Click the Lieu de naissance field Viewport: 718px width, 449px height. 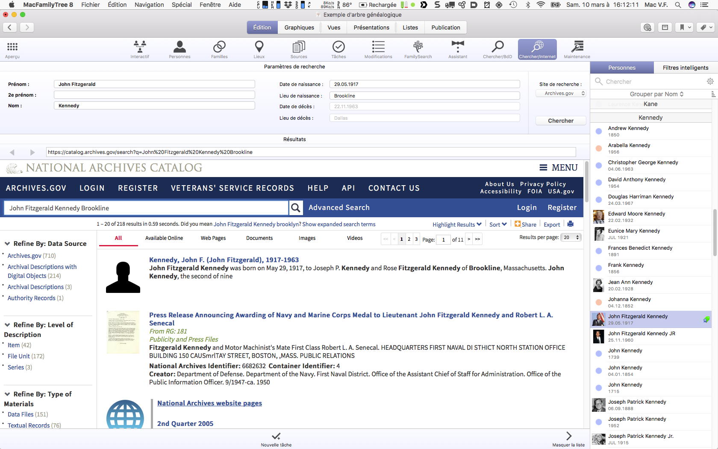coord(425,96)
